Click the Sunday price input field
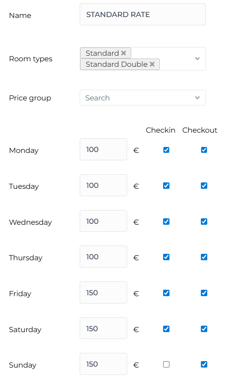Viewport: 246px width, 386px height. pyautogui.click(x=104, y=364)
